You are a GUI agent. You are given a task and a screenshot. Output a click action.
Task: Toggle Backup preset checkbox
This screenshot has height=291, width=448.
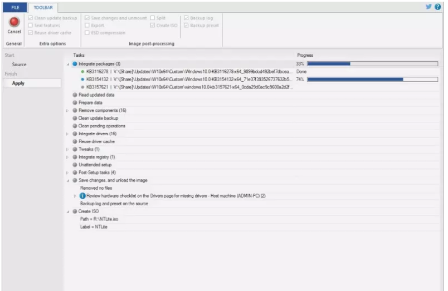tap(186, 25)
